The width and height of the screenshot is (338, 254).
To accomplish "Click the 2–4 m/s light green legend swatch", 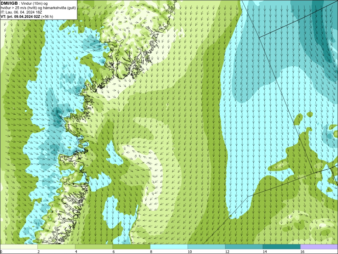I will [56, 247].
